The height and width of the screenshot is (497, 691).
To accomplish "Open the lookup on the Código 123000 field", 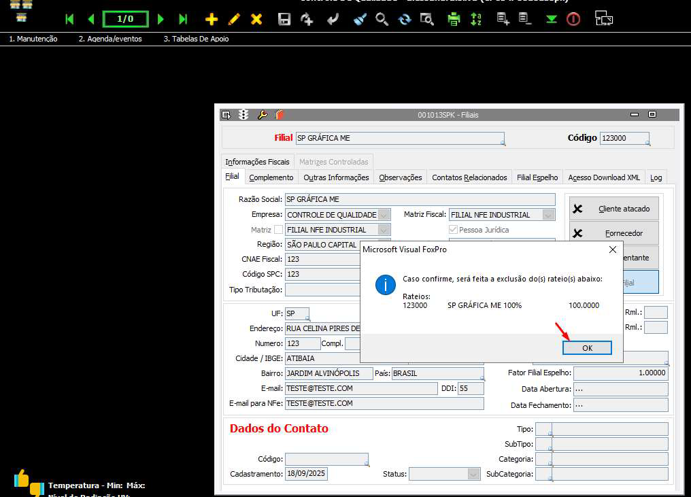I will coord(647,143).
